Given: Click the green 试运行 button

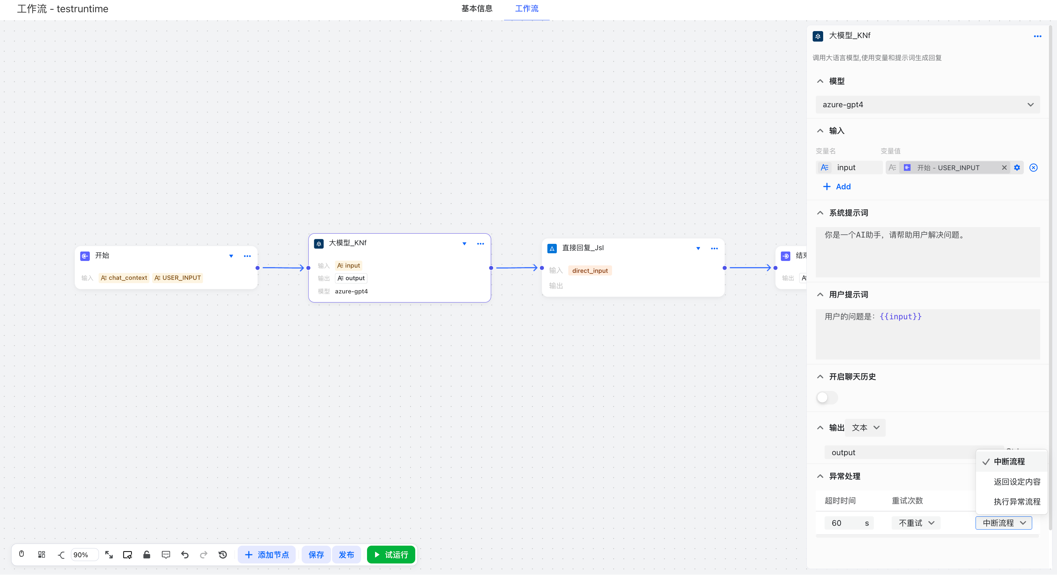Looking at the screenshot, I should point(391,554).
